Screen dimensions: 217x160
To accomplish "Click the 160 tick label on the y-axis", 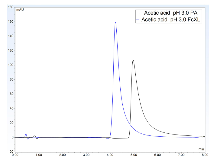I will [11, 22].
